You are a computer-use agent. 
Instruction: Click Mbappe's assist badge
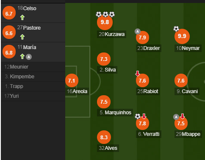(176, 117)
